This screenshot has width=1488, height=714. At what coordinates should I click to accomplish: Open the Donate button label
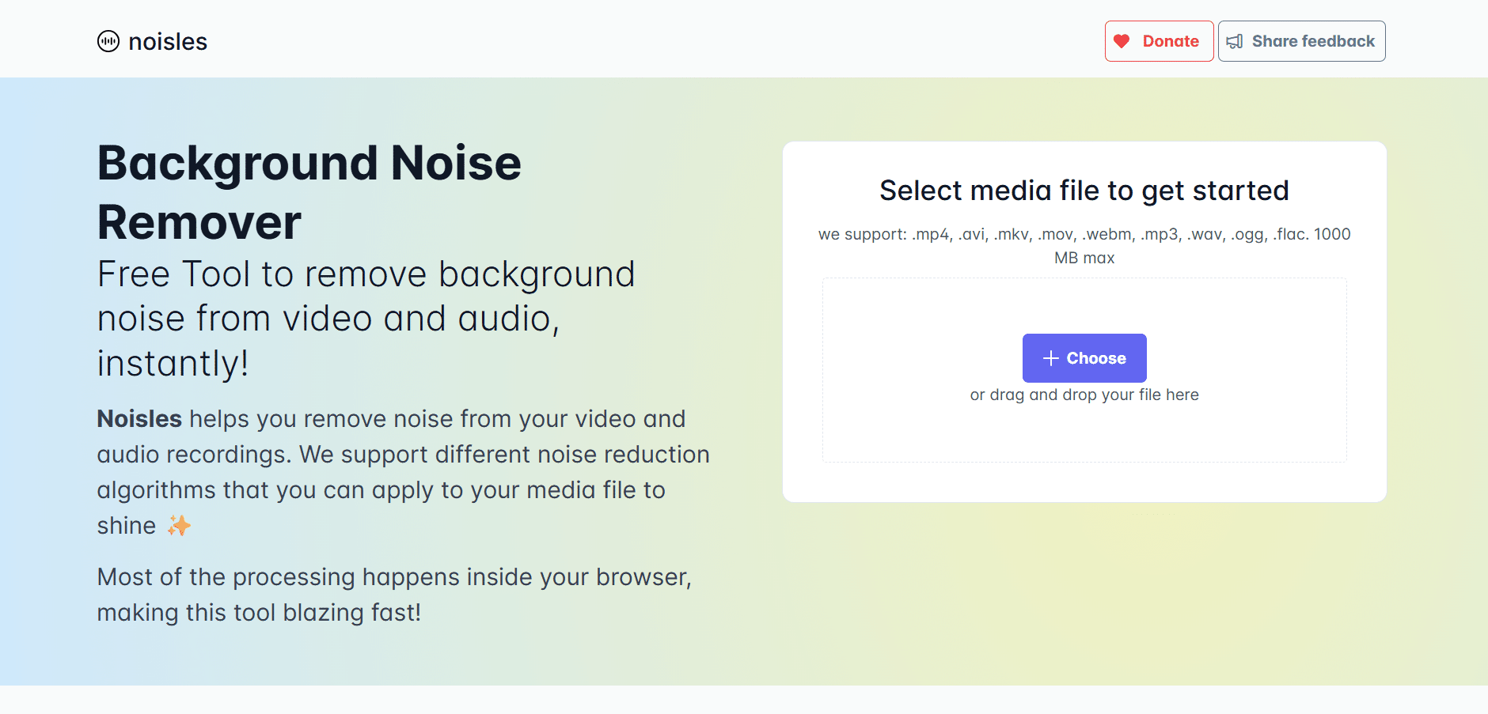tap(1171, 41)
